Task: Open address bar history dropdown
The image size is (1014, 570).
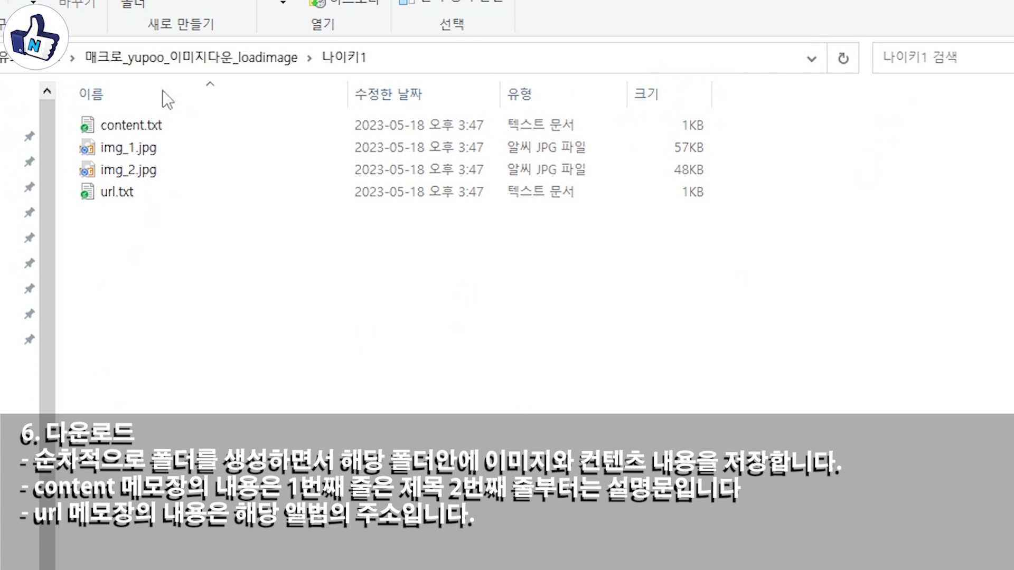Action: point(812,59)
